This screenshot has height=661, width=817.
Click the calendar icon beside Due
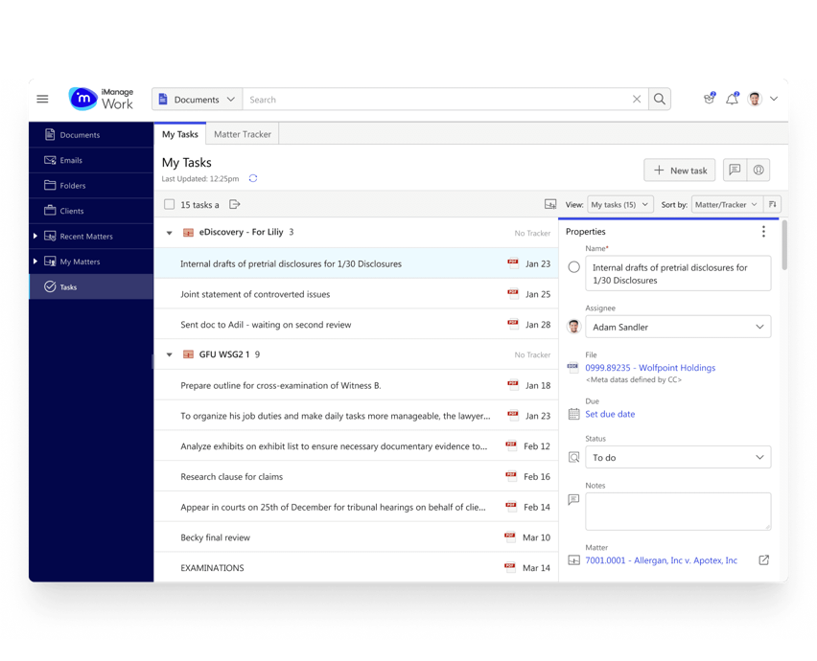point(573,414)
